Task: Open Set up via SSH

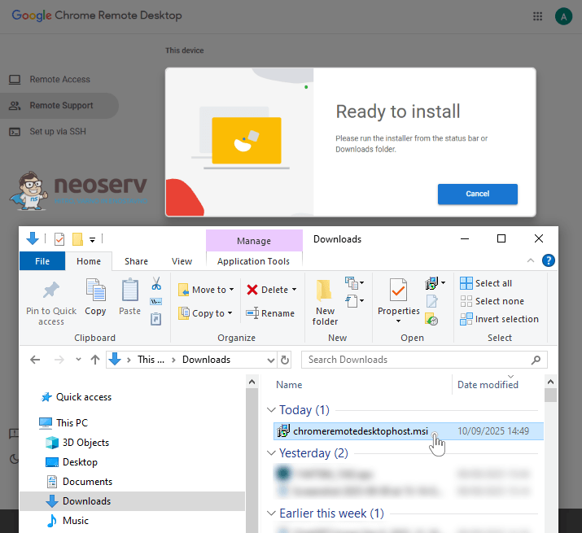Action: pos(59,131)
